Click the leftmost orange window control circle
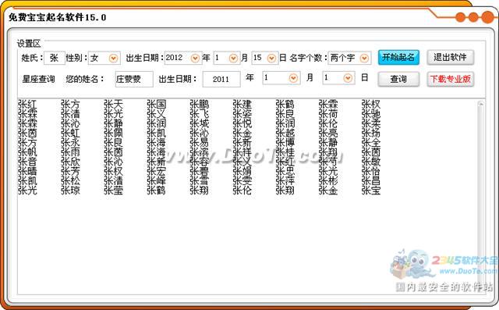Viewport: 499px width, 310px height. tap(460, 17)
